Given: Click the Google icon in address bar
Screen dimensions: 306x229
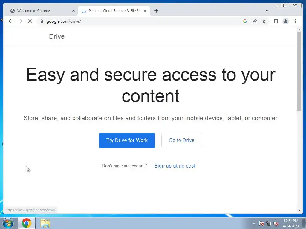Looking at the screenshot, I should [245, 21].
